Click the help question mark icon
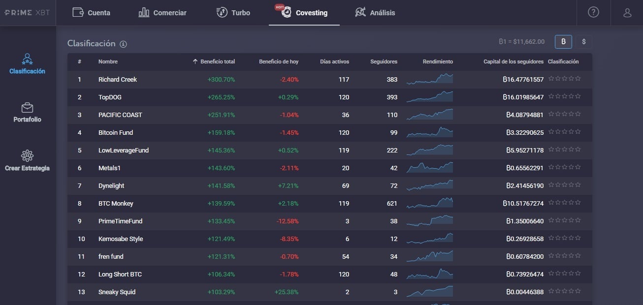Viewport: 643px width, 305px height. pos(593,13)
